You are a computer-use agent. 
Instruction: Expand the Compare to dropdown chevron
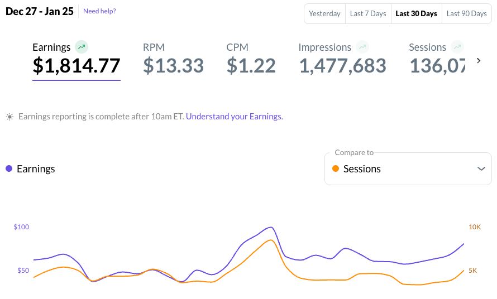481,168
